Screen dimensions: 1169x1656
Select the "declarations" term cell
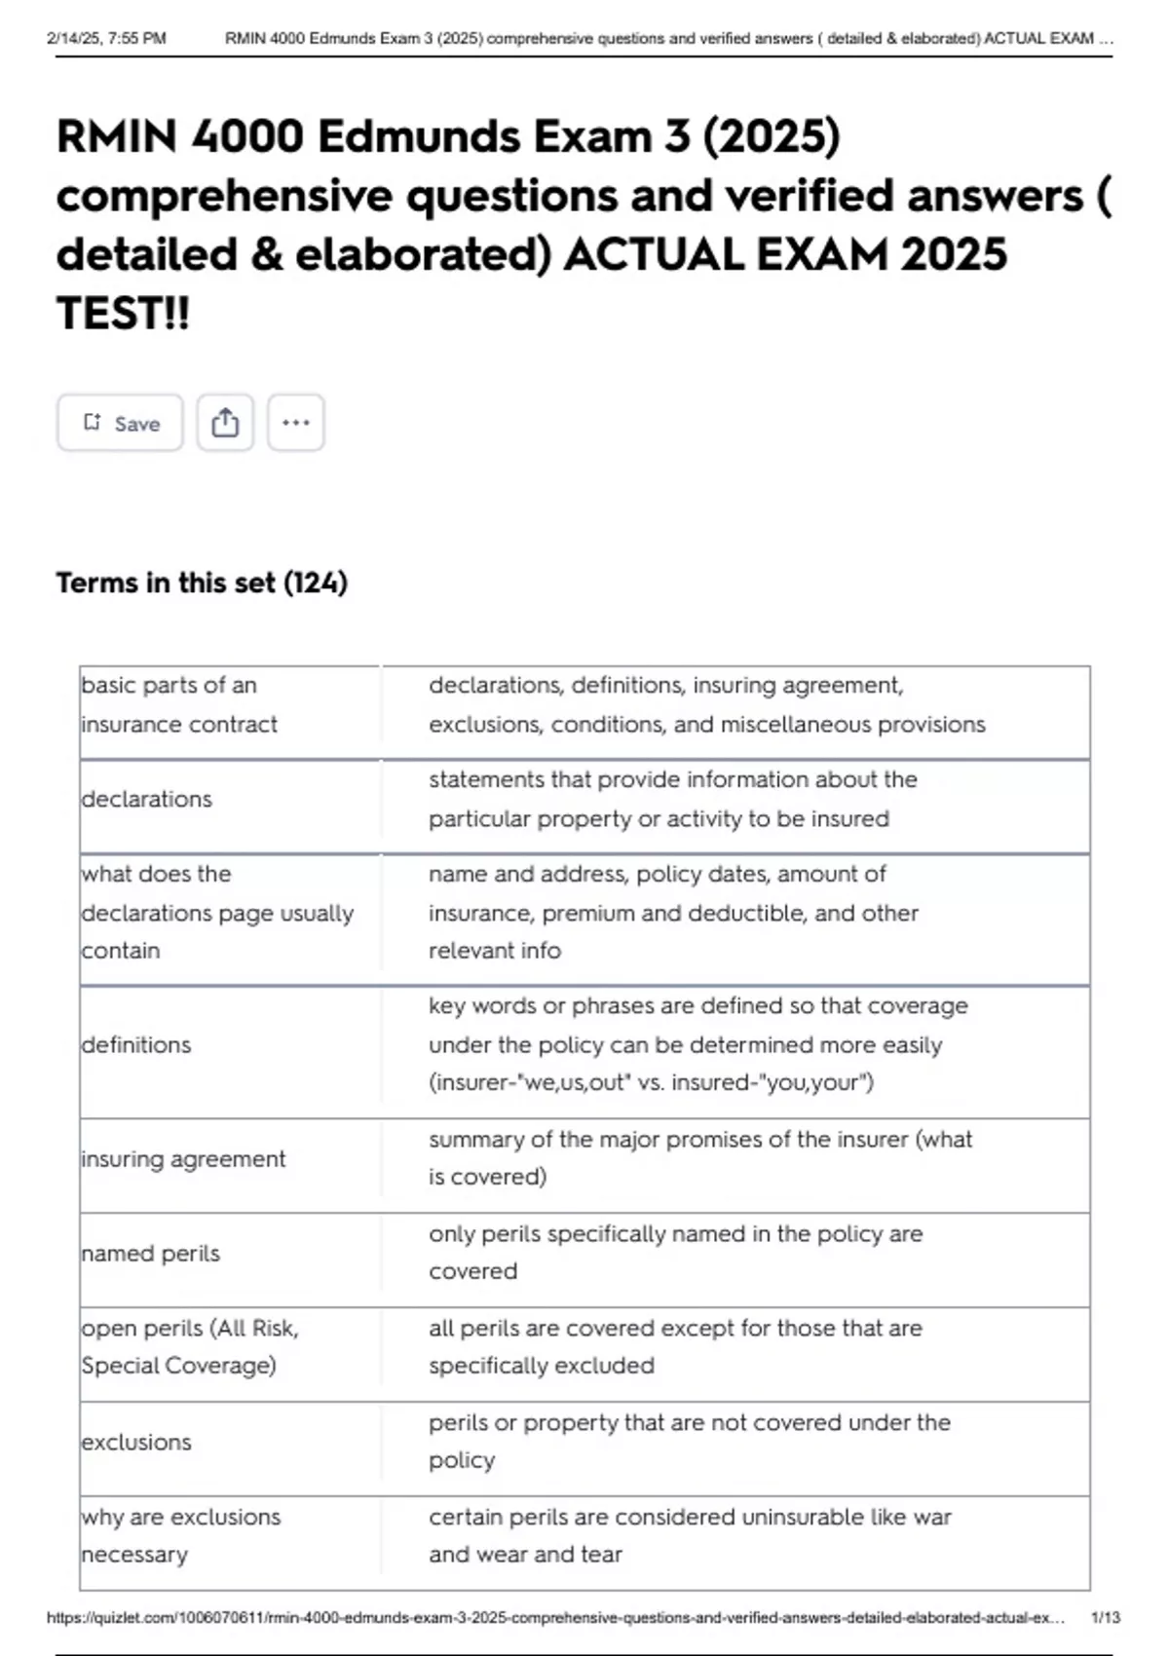147,799
